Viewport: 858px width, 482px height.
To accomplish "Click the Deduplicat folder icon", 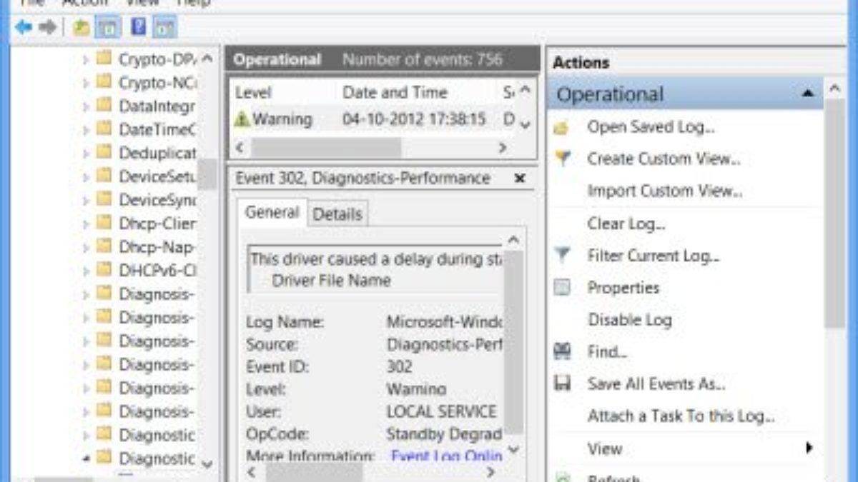I will click(104, 153).
